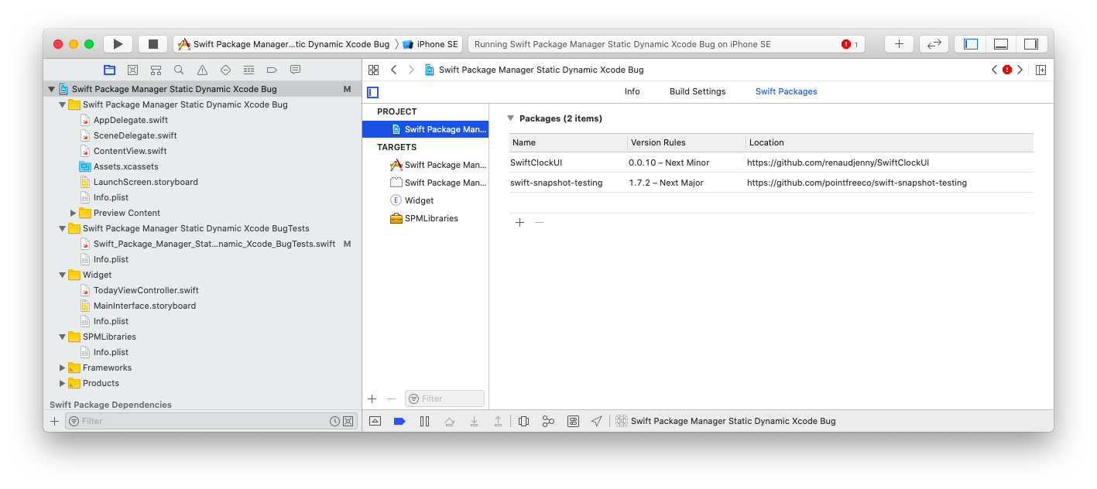Open the Symbol navigator
The image size is (1097, 489).
click(156, 70)
